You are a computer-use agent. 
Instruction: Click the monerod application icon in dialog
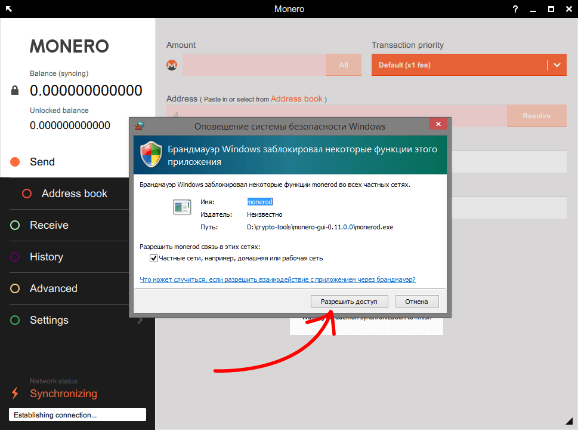pyautogui.click(x=181, y=207)
